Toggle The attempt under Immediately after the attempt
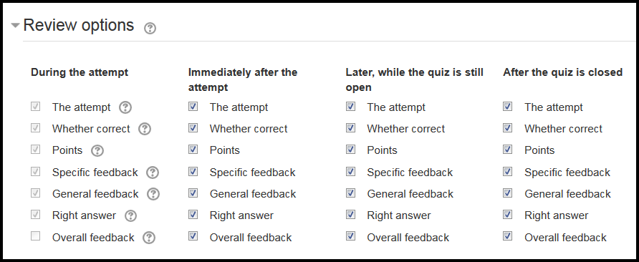This screenshot has height=262, width=639. click(x=193, y=107)
